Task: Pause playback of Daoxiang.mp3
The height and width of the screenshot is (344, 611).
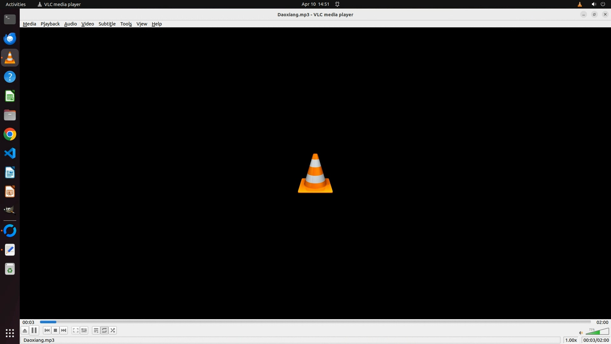Action: click(34, 330)
